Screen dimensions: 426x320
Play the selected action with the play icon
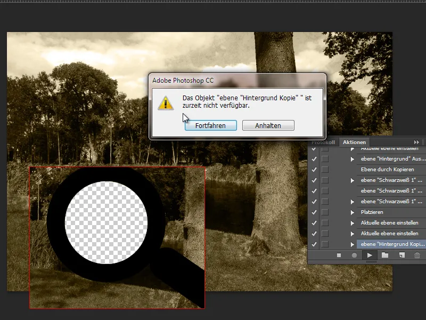tap(370, 255)
